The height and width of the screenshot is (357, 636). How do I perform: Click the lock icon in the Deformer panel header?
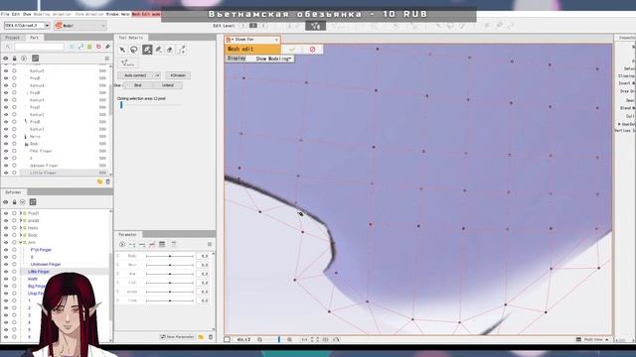(15, 202)
